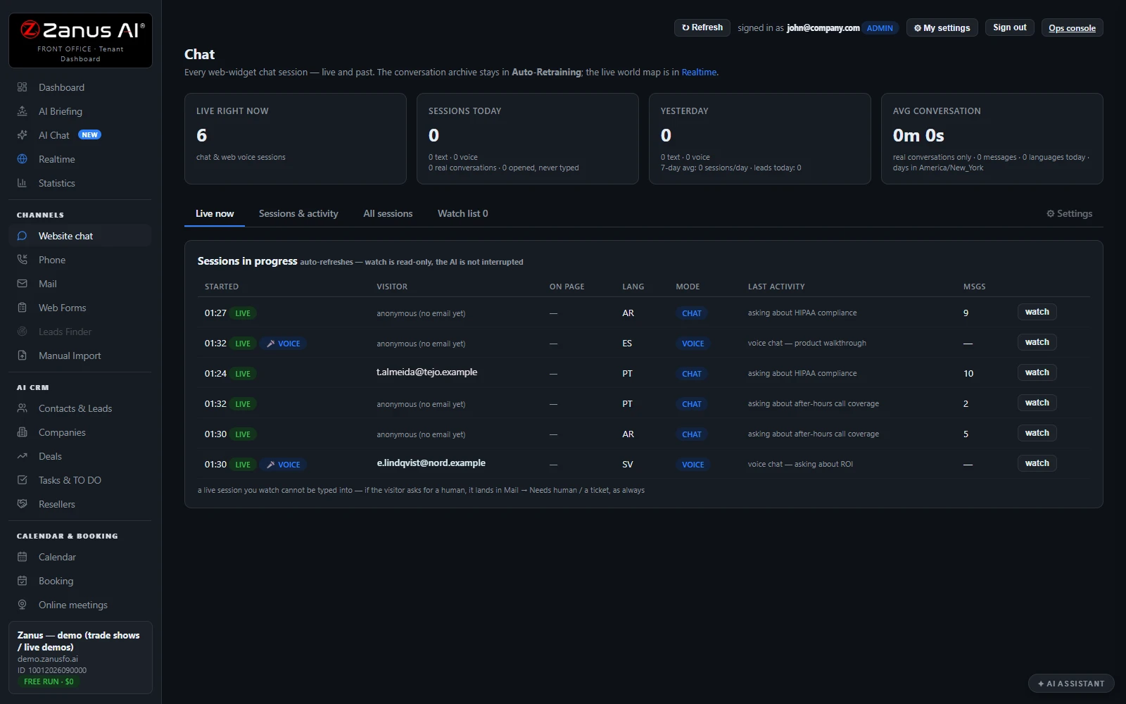Switch to All sessions tab
Screen dimensions: 1126x704
(388, 213)
